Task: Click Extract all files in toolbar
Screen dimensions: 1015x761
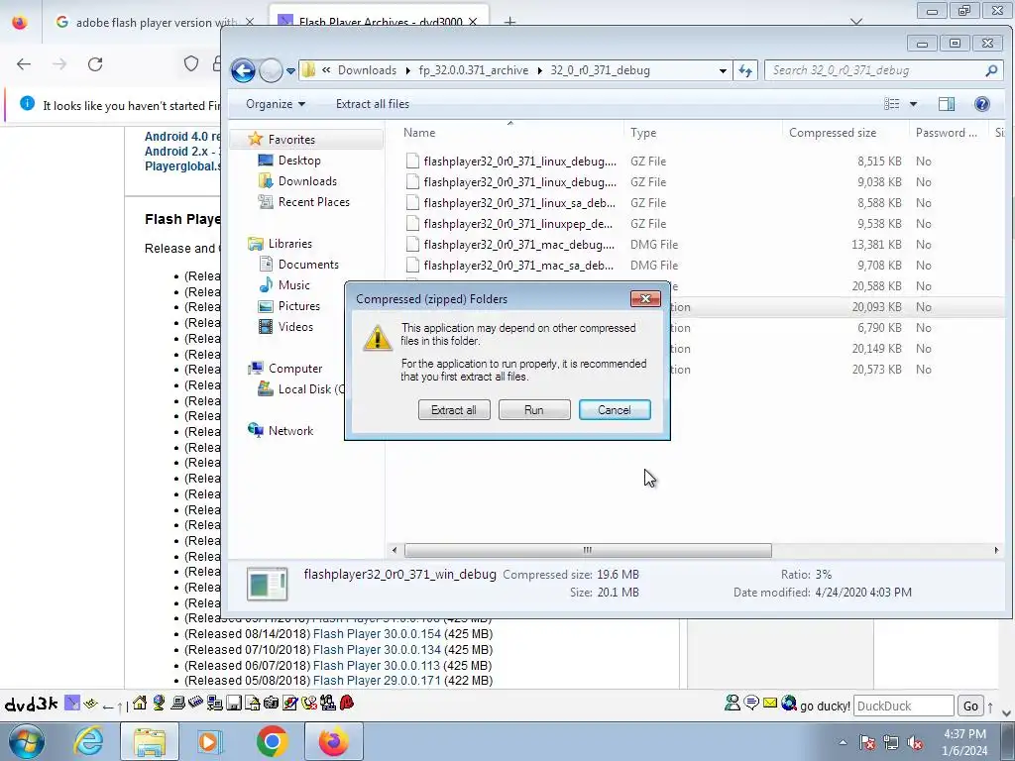Action: [373, 104]
